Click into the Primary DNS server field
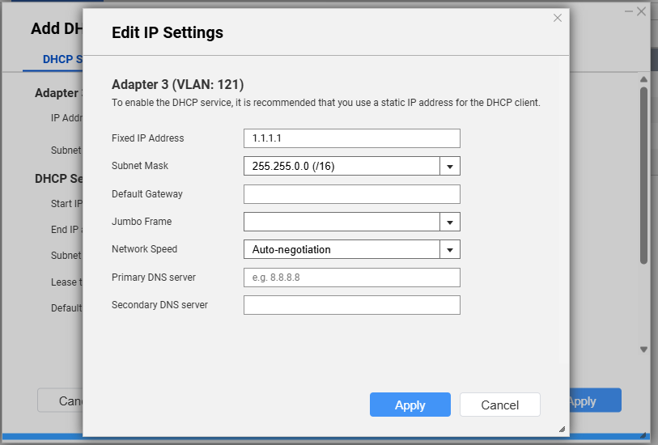Screen dimensions: 658x445 [x=351, y=278]
